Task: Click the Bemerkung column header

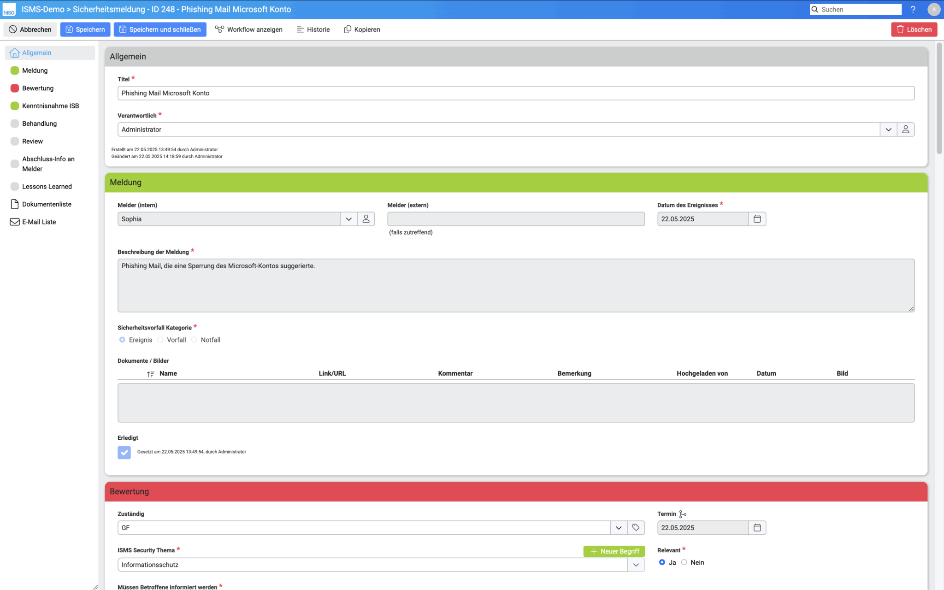Action: 574,373
